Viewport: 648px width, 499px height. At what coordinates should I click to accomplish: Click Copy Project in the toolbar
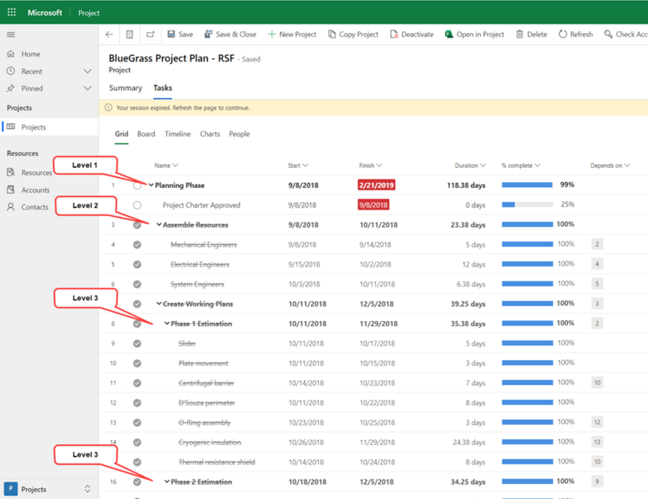point(354,34)
